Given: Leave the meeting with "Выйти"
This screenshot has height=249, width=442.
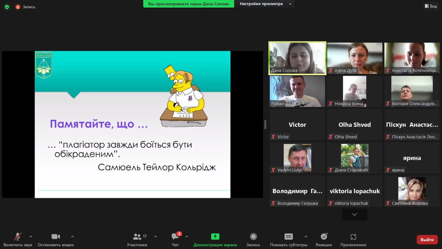Looking at the screenshot, I should click(427, 240).
